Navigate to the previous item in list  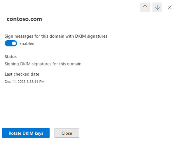click(145, 8)
